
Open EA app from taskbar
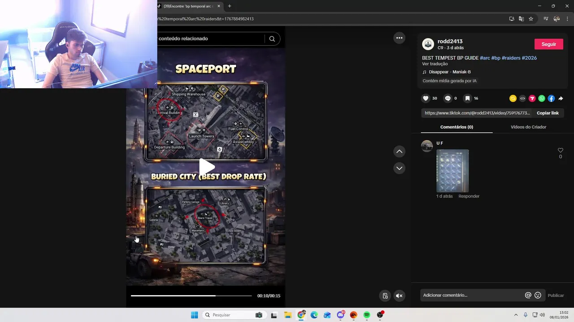353,315
